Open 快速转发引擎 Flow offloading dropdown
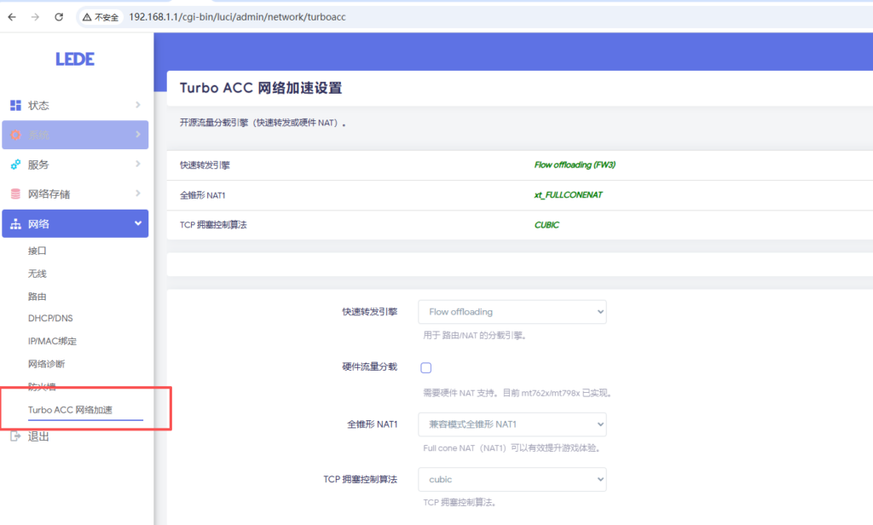This screenshot has width=873, height=525. pos(512,312)
